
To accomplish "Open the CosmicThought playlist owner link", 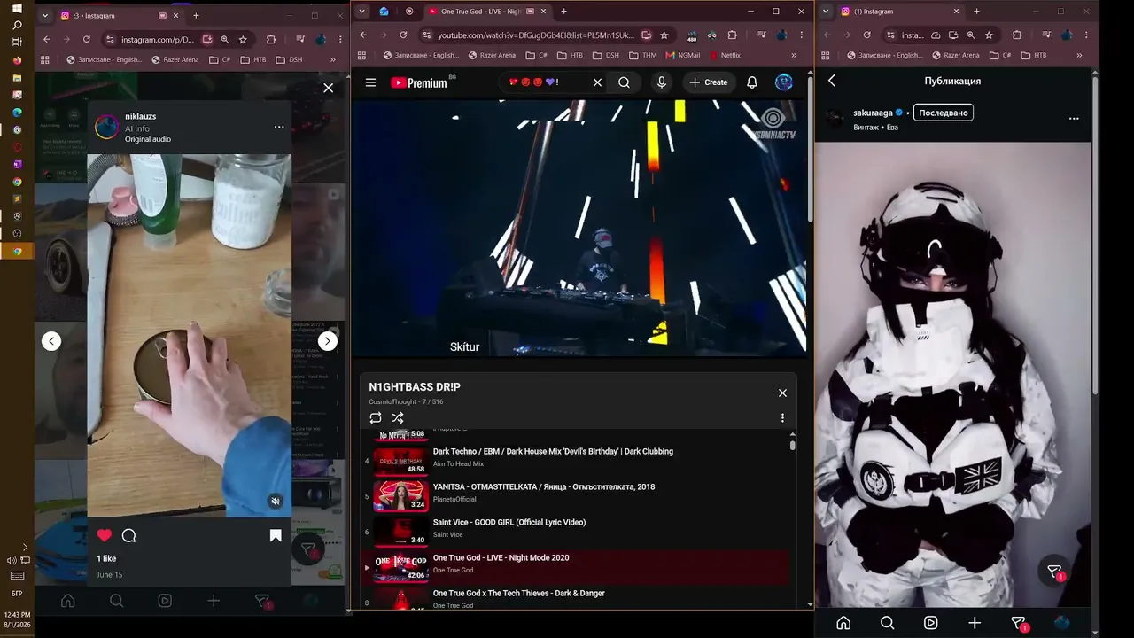I will click(x=392, y=402).
